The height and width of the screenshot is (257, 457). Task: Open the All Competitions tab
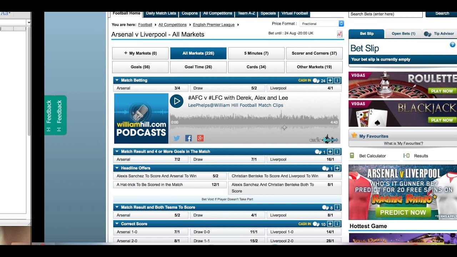(x=218, y=13)
